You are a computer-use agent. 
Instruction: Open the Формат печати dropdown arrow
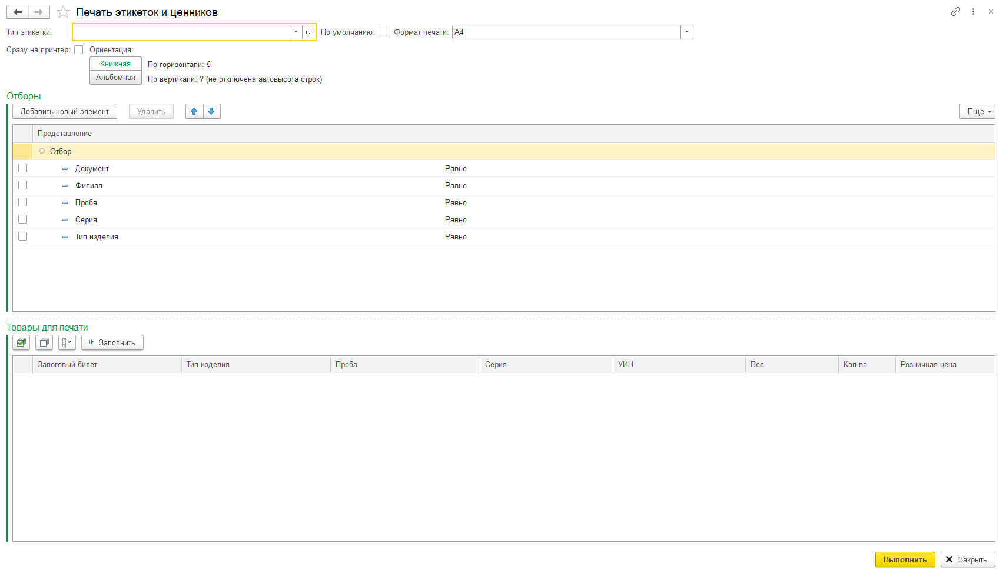point(686,32)
